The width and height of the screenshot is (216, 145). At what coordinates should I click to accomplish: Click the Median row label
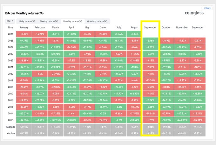point(10,133)
